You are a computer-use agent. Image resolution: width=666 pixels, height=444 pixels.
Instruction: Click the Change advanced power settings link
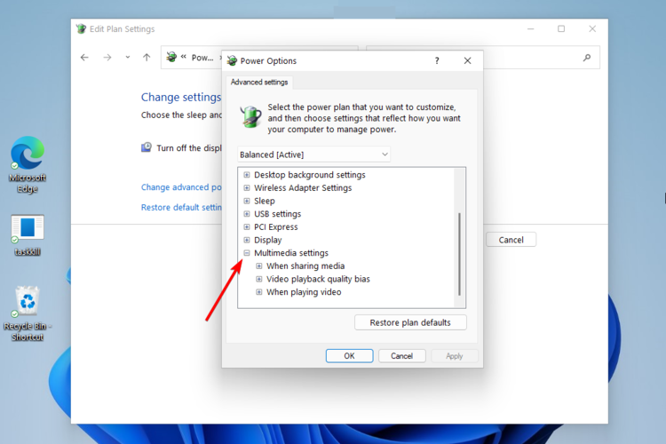pos(181,187)
